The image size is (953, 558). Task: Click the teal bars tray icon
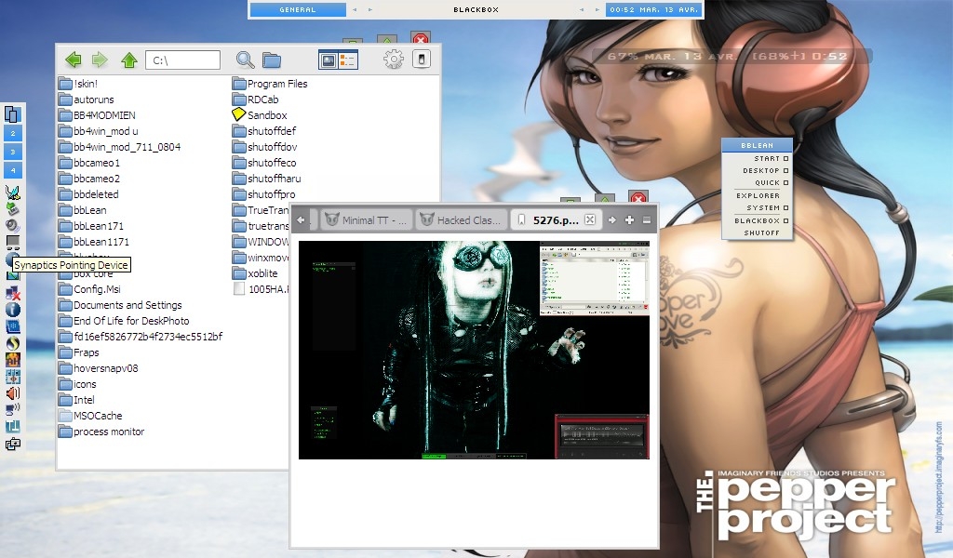click(13, 427)
